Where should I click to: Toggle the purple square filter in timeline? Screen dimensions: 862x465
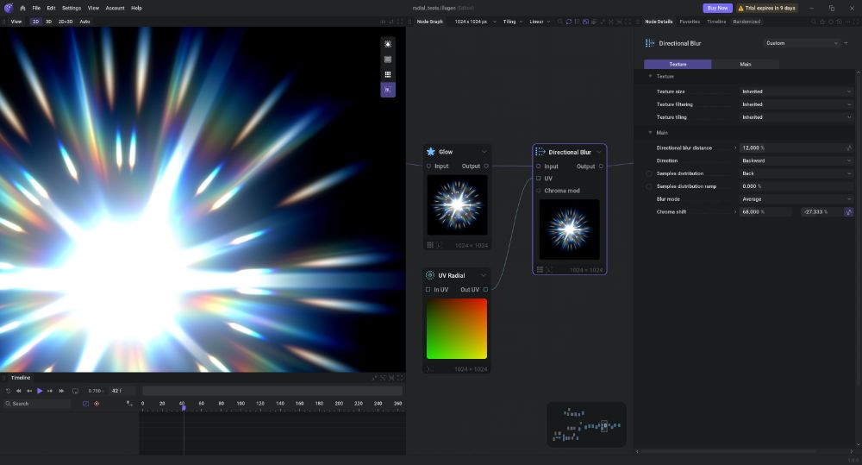85,404
